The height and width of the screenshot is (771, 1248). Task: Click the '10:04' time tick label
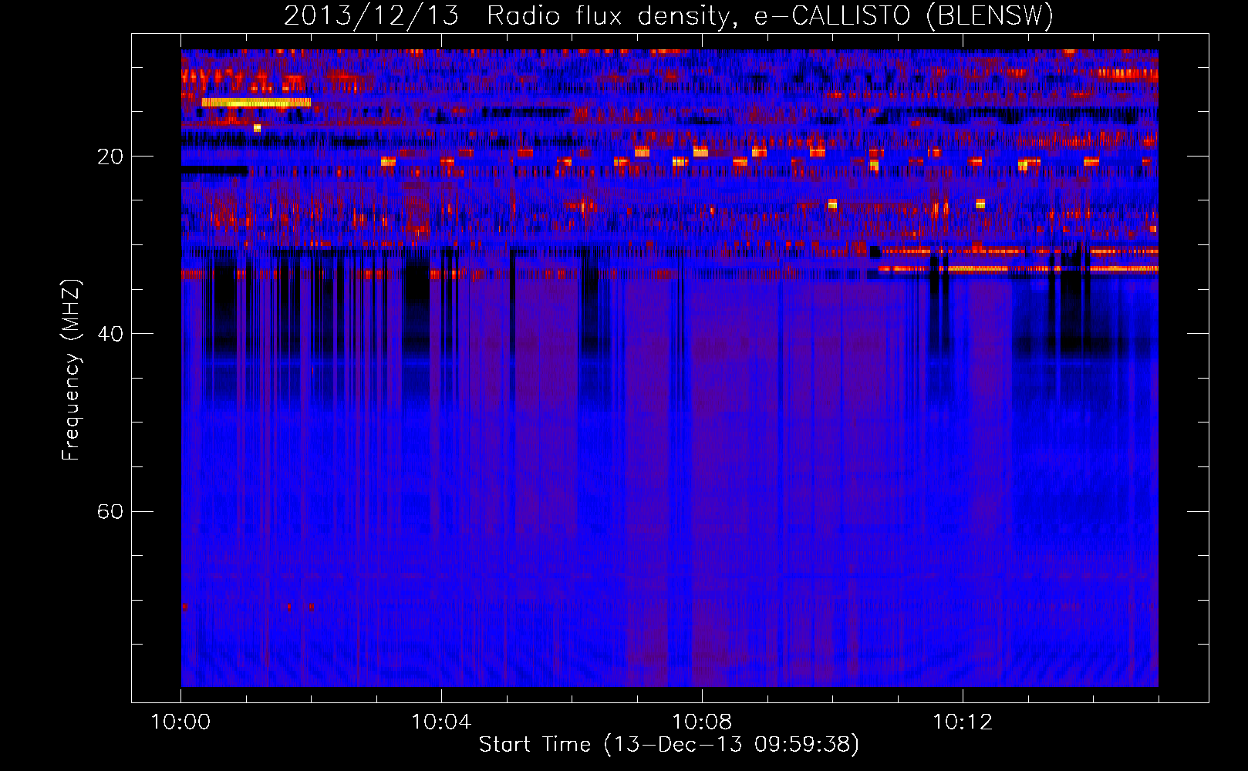coord(441,722)
